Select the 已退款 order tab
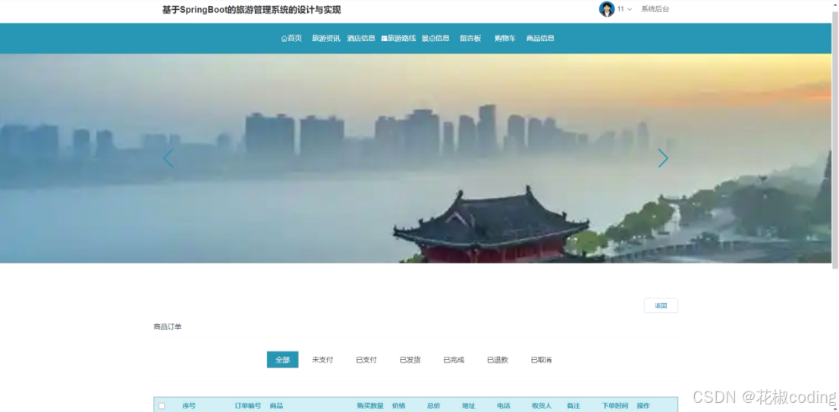The image size is (839, 412). click(498, 360)
